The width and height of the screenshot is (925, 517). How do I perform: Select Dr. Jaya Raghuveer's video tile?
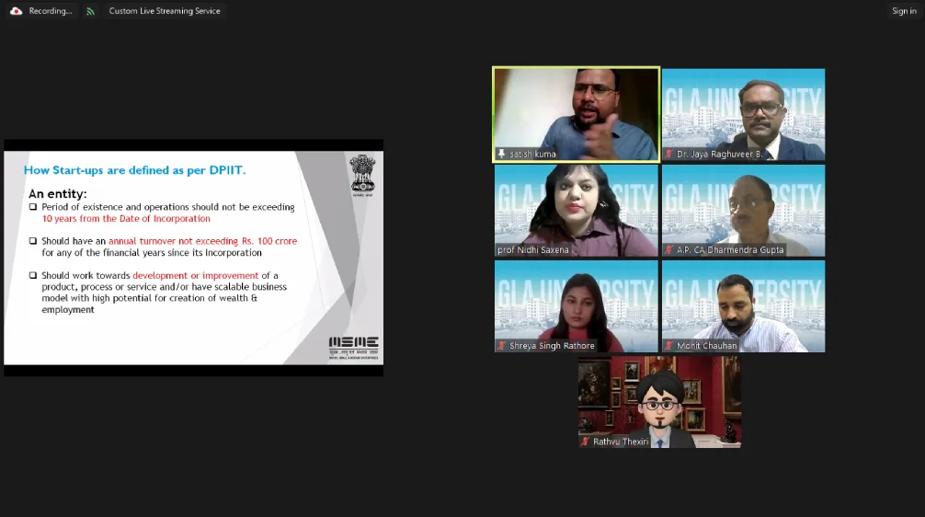[x=743, y=112]
